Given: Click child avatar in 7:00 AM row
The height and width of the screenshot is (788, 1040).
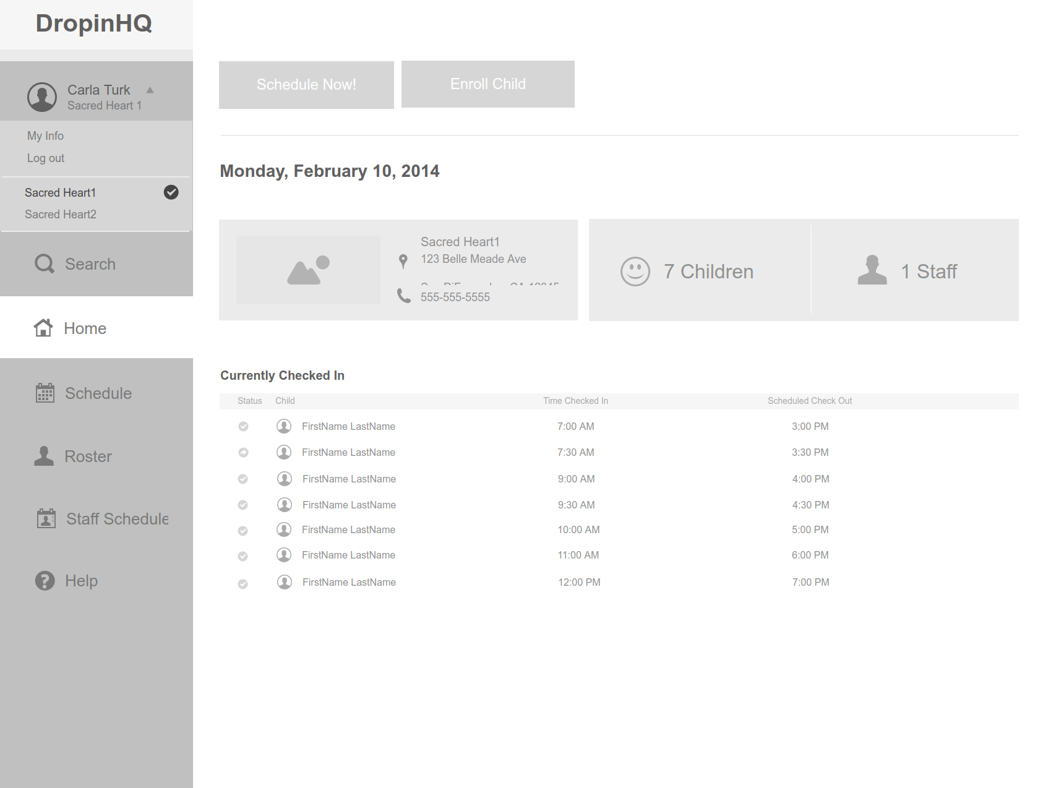Looking at the screenshot, I should 284,426.
